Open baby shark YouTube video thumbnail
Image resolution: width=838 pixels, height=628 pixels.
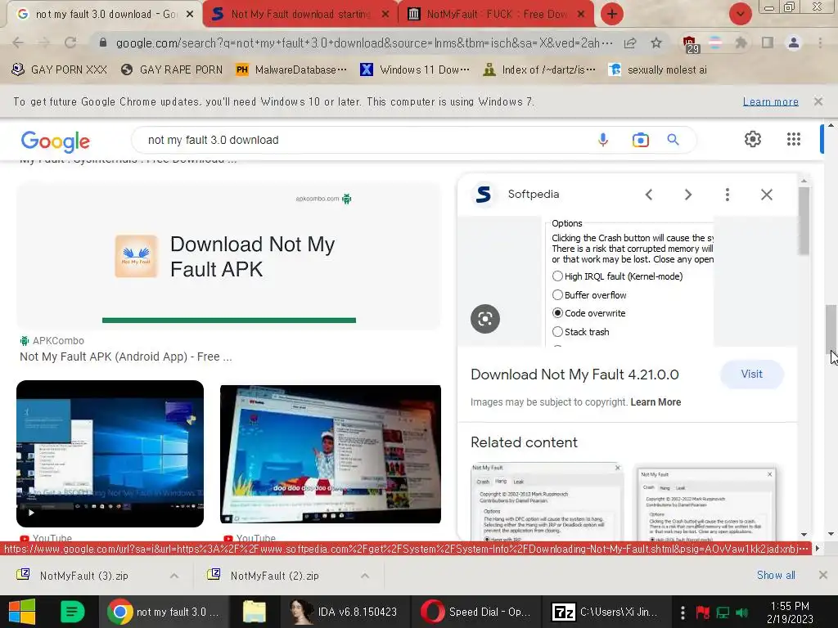pyautogui.click(x=331, y=454)
